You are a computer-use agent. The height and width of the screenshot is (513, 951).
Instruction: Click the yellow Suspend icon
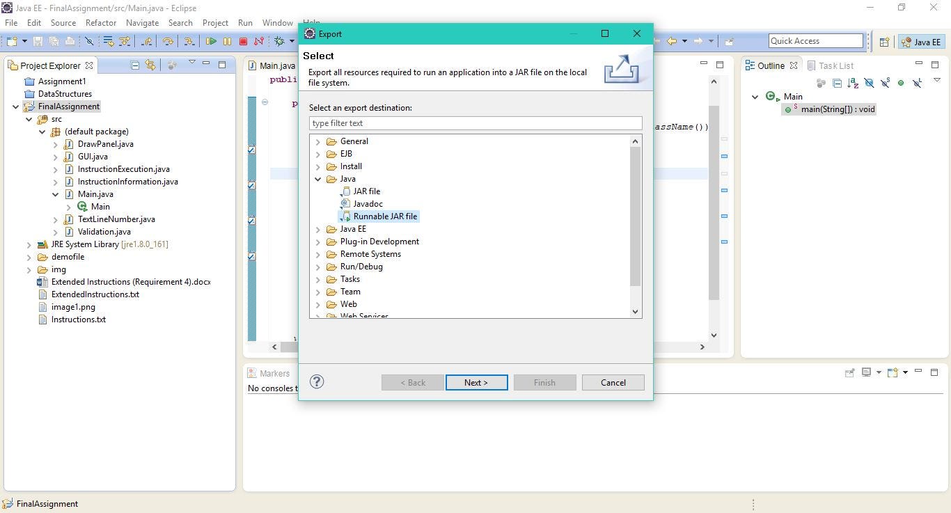[x=227, y=41]
